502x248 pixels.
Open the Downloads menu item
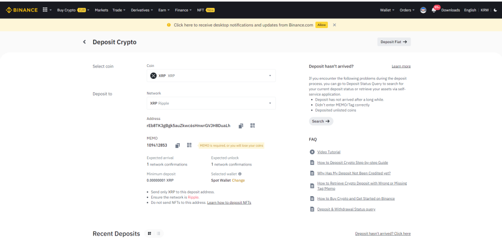click(x=451, y=10)
